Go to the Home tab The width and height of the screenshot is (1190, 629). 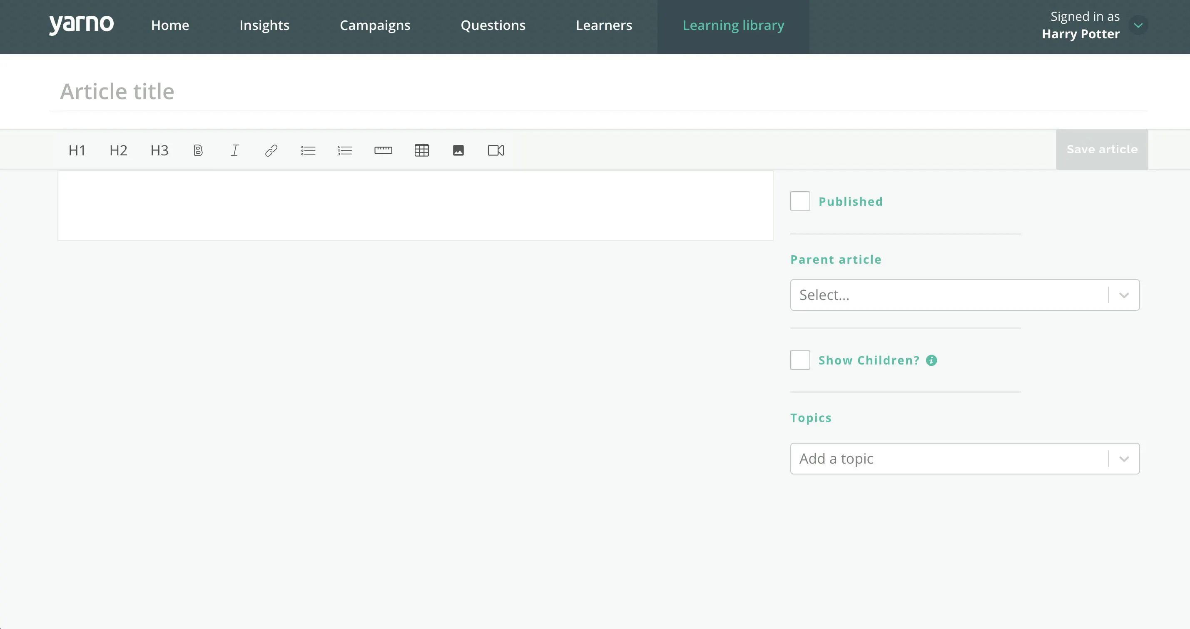[x=170, y=25]
